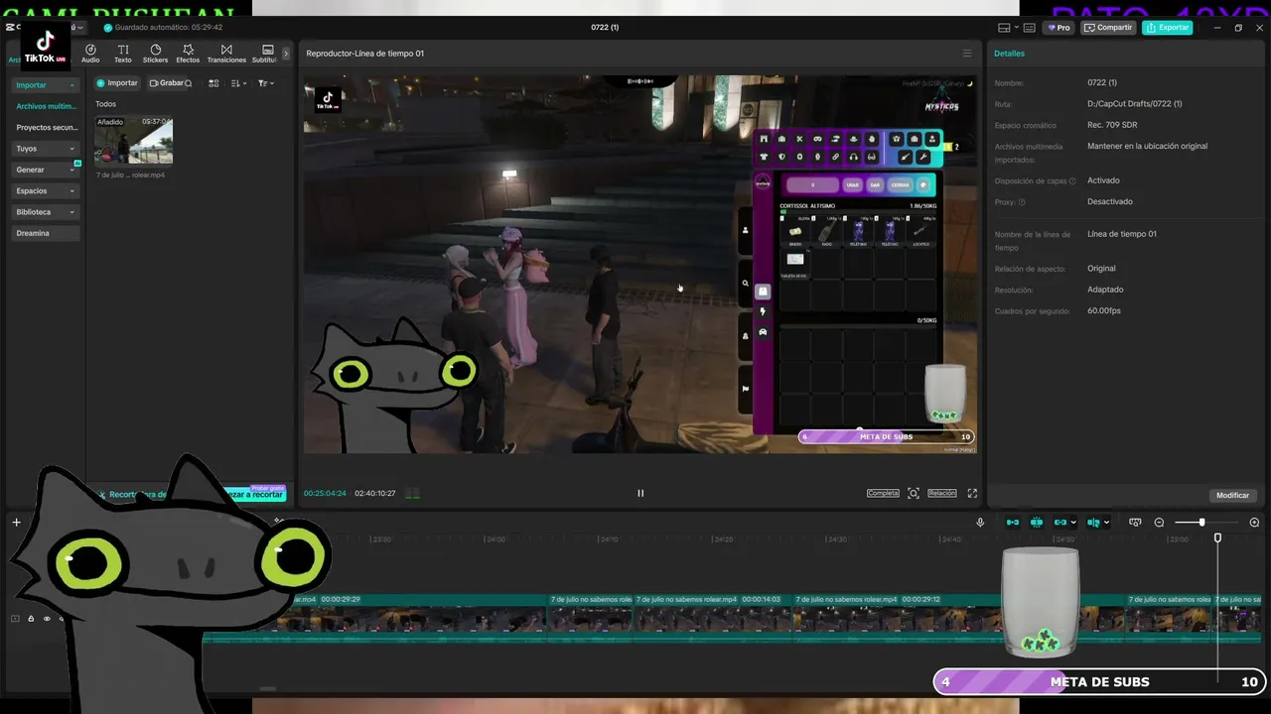Select Archivos multimedia in sidebar
The width and height of the screenshot is (1271, 714).
(46, 106)
